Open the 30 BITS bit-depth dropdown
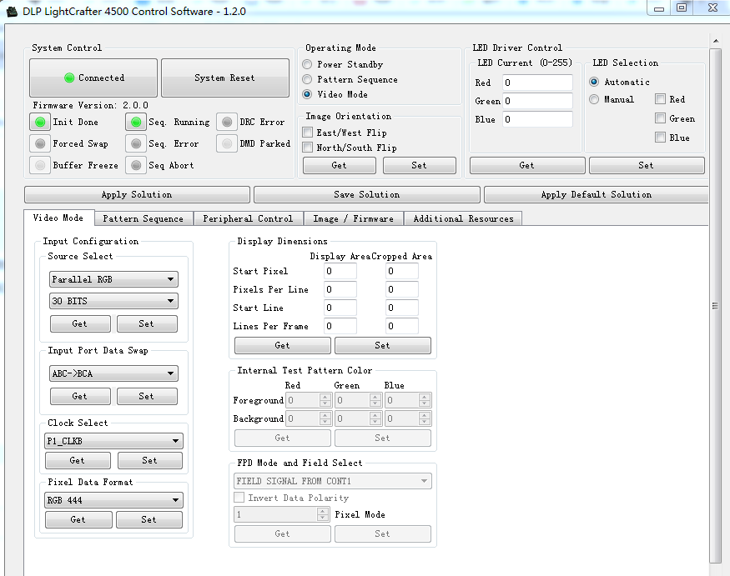 (x=113, y=301)
